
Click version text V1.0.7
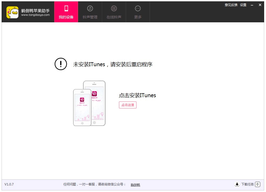tap(9, 184)
